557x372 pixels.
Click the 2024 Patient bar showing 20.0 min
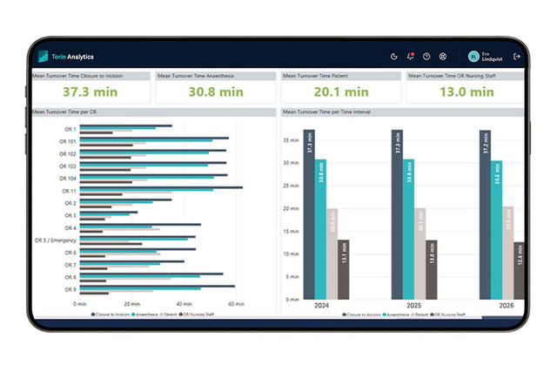pyautogui.click(x=332, y=254)
